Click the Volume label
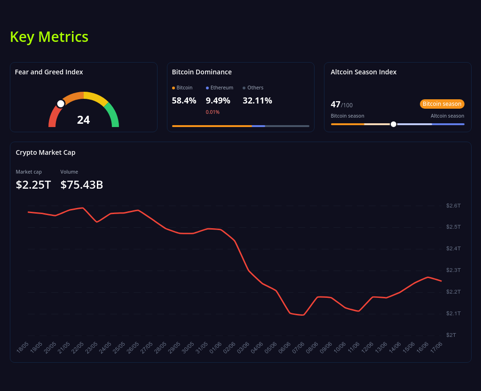 [x=69, y=172]
